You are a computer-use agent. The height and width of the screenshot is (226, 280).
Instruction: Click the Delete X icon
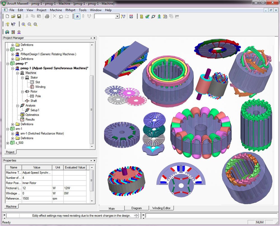(x=55, y=17)
